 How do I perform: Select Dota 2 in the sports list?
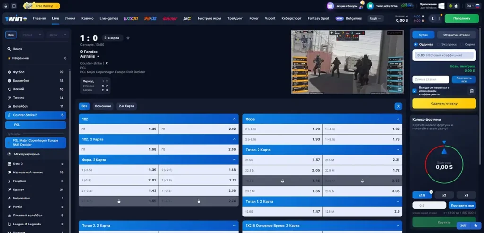coord(35,164)
